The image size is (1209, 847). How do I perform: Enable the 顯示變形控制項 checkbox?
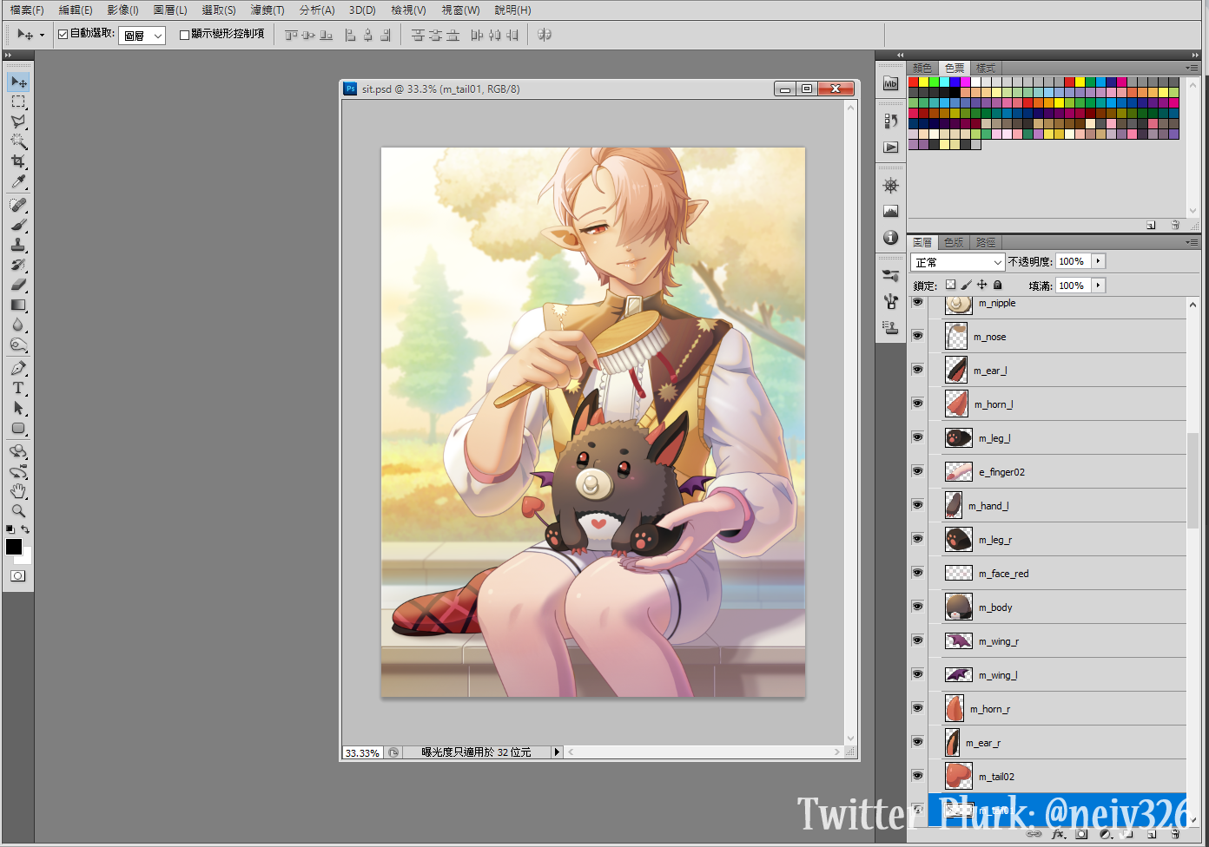pyautogui.click(x=184, y=35)
